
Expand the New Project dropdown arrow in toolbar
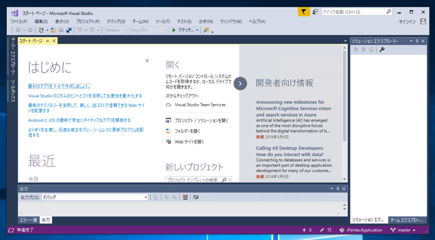click(x=47, y=30)
